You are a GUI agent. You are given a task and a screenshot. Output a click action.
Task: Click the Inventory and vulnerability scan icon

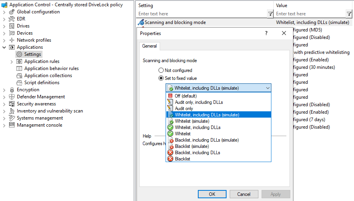coord(12,111)
